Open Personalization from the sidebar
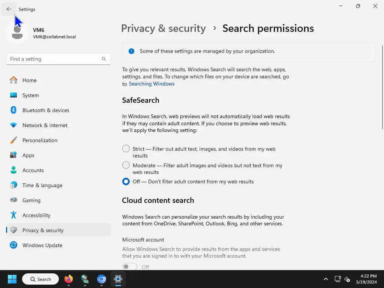 tap(40, 140)
